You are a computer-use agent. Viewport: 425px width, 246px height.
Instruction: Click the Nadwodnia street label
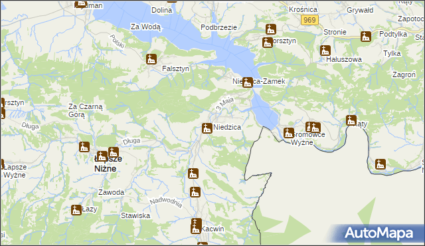(x=165, y=202)
